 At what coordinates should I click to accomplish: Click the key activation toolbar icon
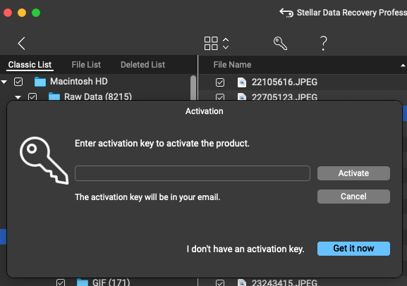pos(280,43)
